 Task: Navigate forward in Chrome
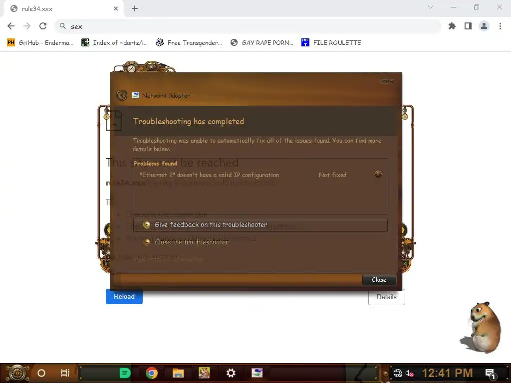pos(27,26)
